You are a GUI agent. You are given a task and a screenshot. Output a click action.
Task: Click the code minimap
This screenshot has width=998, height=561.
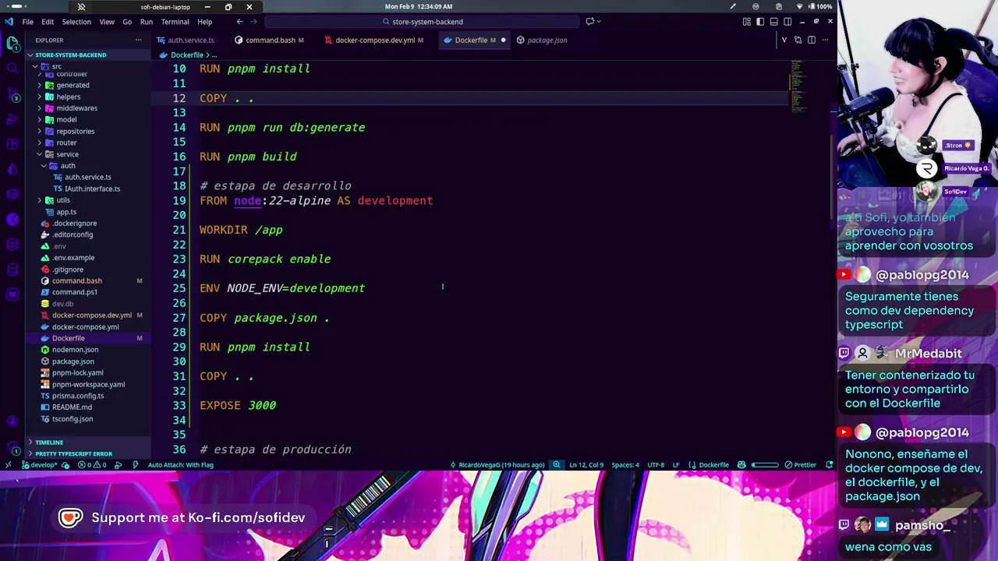pyautogui.click(x=798, y=86)
